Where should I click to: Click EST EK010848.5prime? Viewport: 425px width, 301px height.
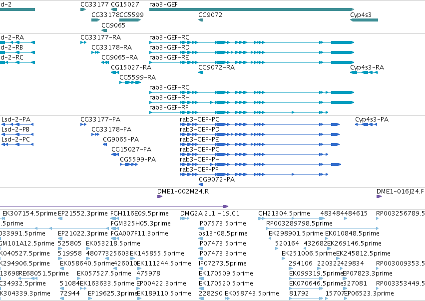352,233
